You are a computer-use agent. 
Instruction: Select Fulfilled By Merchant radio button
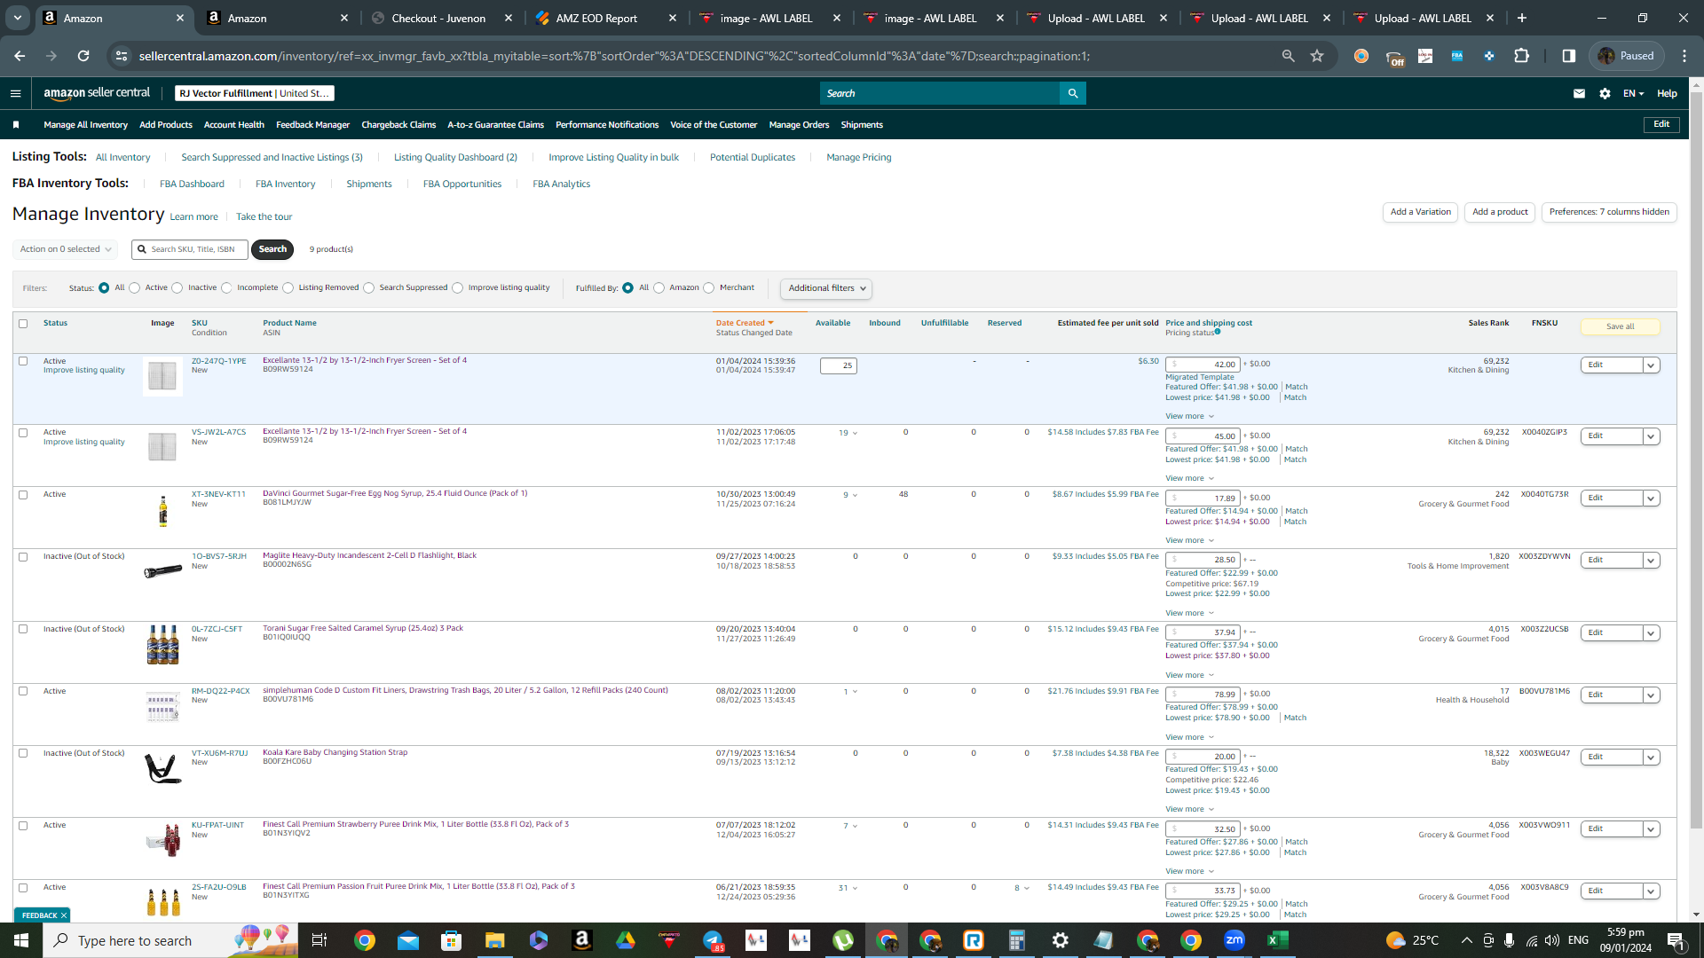(709, 288)
